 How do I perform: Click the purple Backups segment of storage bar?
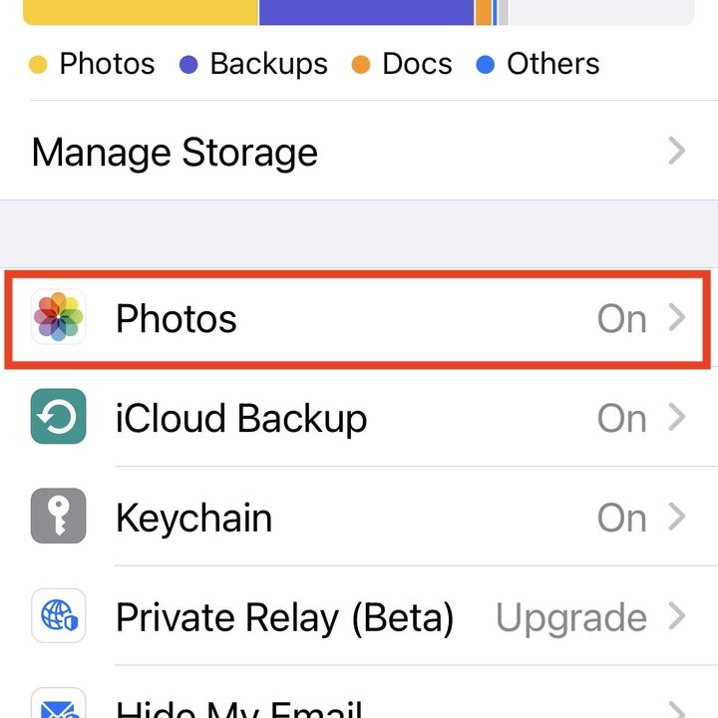click(x=366, y=12)
